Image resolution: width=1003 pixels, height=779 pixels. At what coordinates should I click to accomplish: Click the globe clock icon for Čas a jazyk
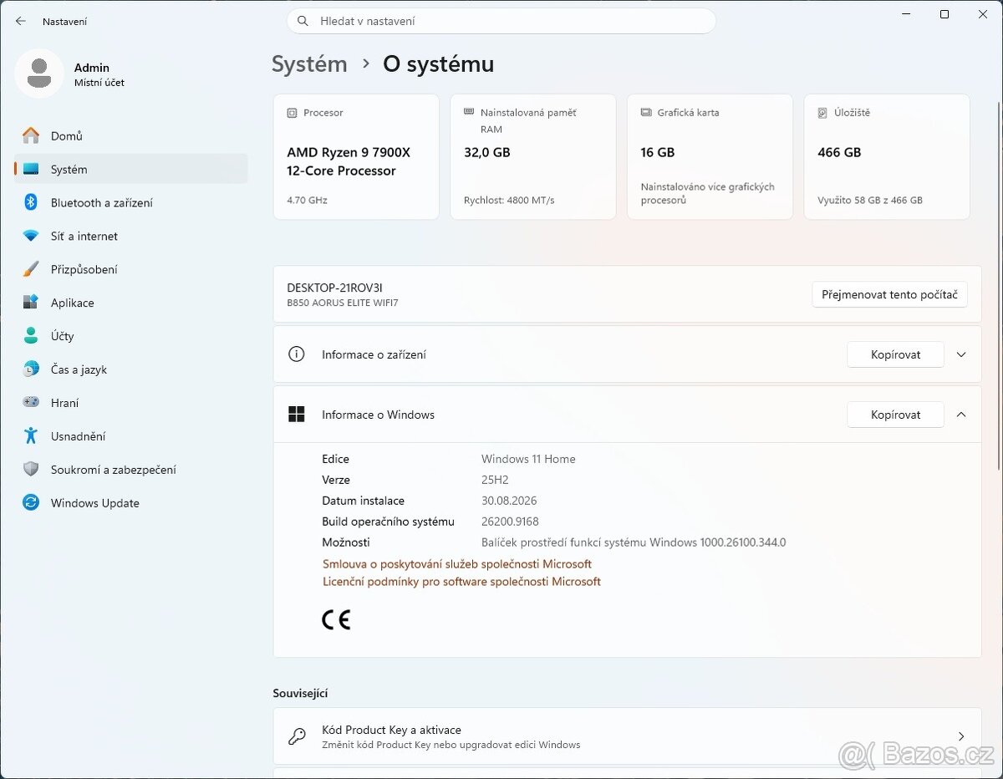(x=31, y=369)
